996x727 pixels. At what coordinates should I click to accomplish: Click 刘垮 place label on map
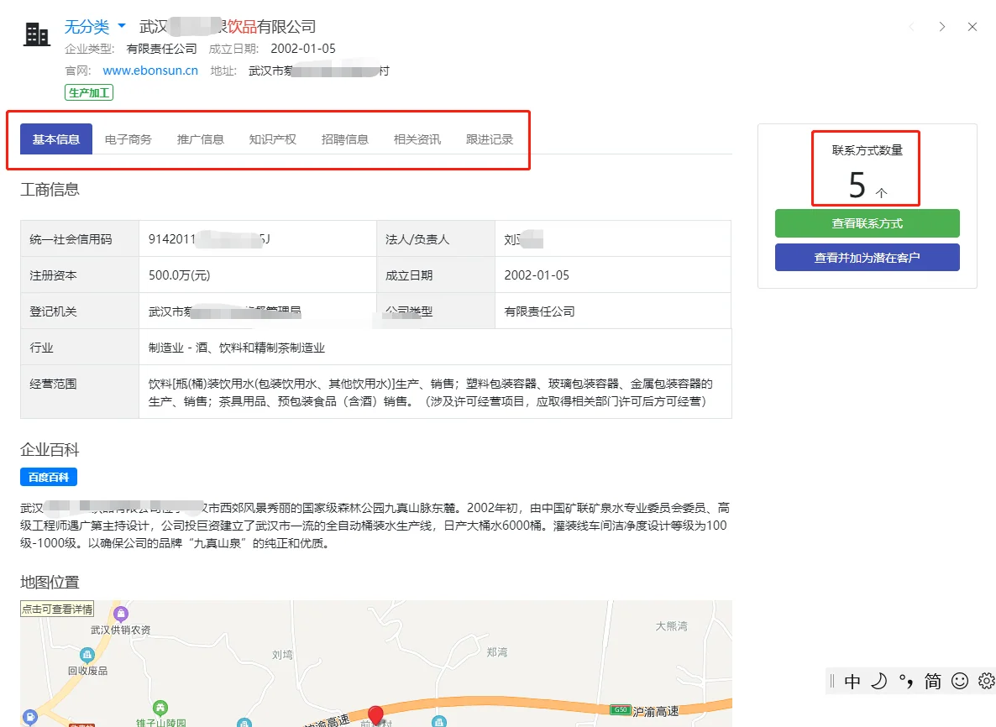click(282, 655)
